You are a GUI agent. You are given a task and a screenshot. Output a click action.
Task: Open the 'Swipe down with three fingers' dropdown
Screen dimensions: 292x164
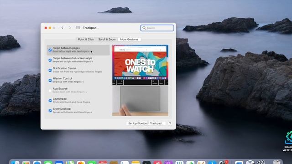[70, 92]
